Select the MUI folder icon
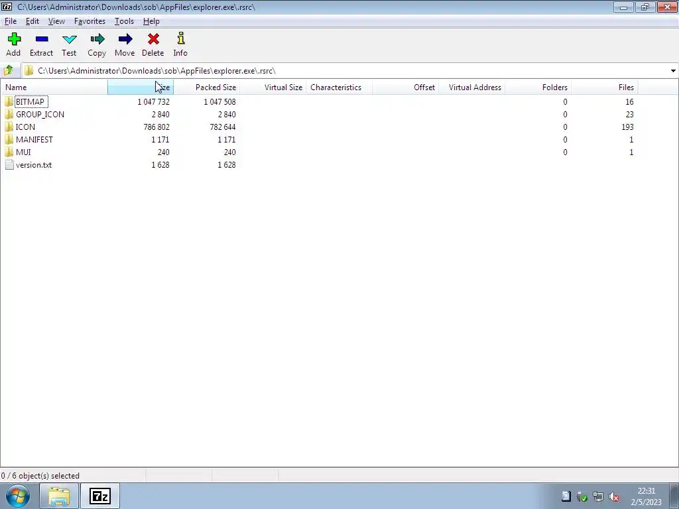The image size is (679, 509). (9, 152)
